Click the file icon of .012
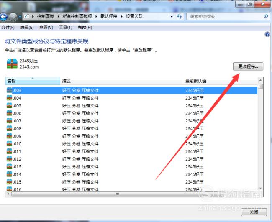Image resolution: width=272 pixels, height=222 pixels. pyautogui.click(x=9, y=159)
